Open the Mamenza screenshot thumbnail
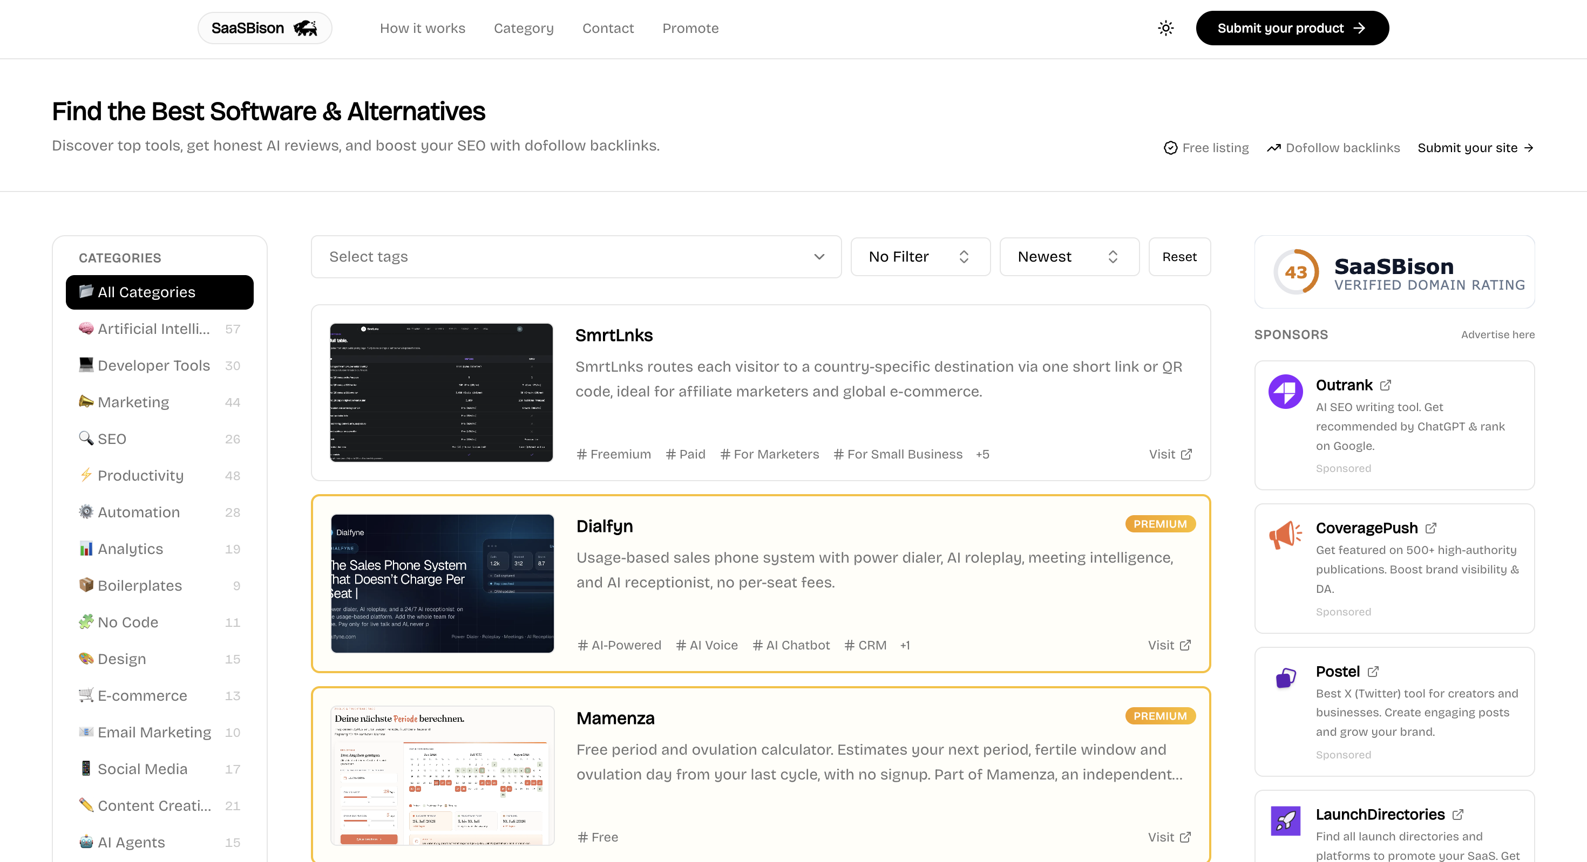 pos(442,776)
